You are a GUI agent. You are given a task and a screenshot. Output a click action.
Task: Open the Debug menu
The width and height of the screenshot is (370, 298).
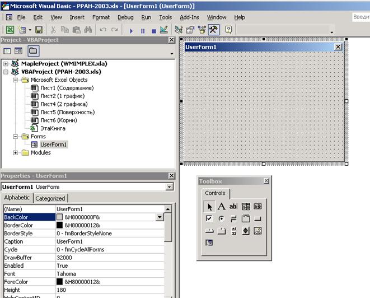click(125, 17)
